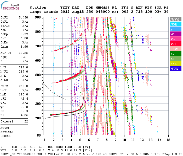This screenshot has height=156, width=183.
Task: Select the E light-blue legend swatch
Action: coord(176,29)
